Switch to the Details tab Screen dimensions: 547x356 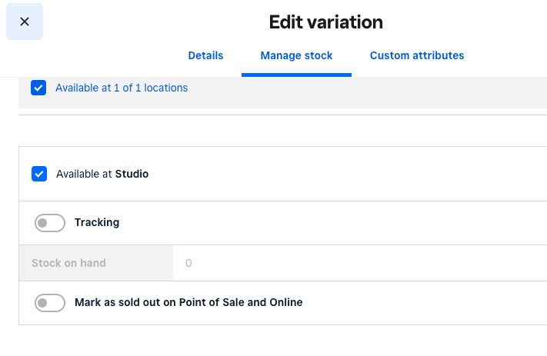[x=205, y=55]
